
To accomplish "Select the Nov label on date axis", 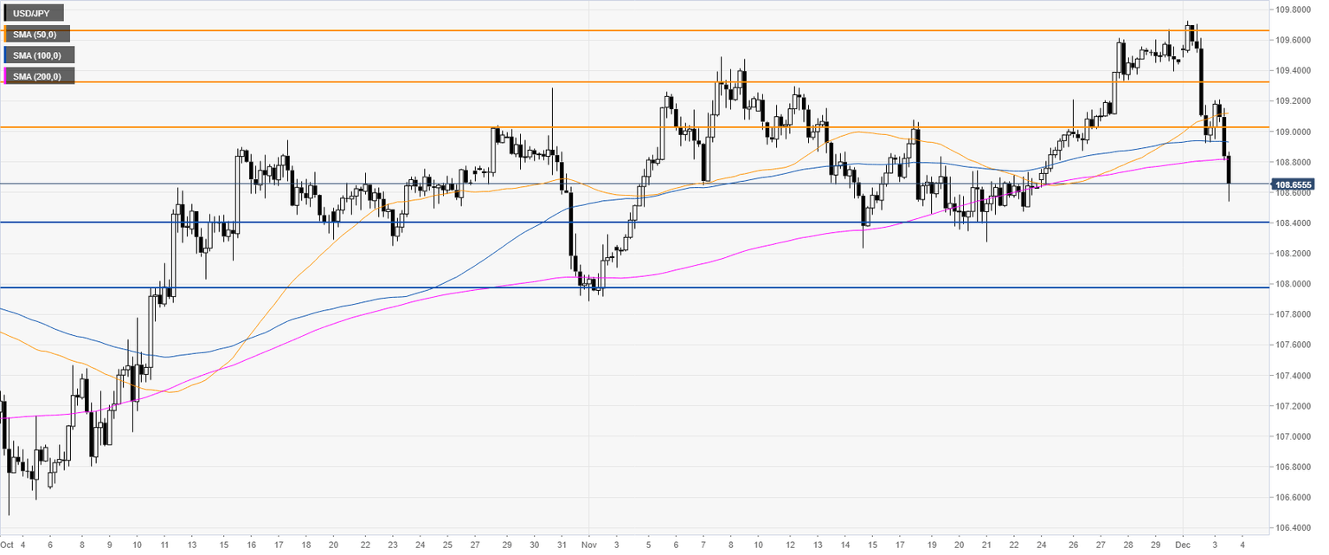I will (x=587, y=544).
